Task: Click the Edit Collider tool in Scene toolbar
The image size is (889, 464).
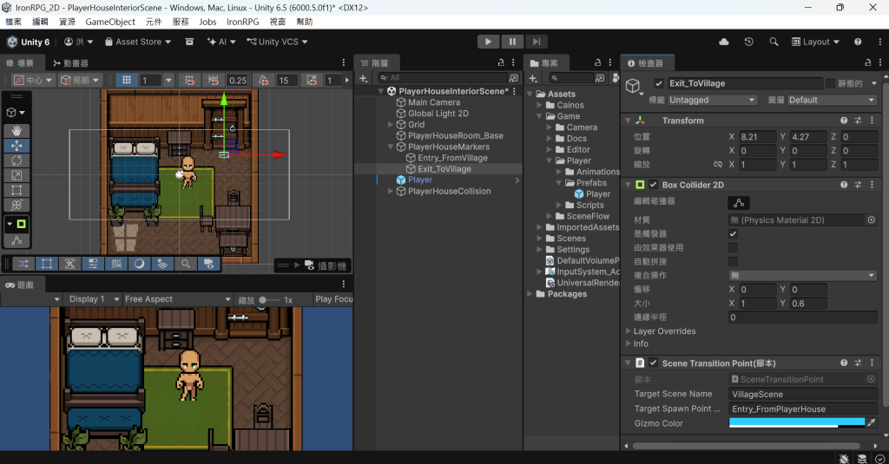Action: click(x=16, y=240)
